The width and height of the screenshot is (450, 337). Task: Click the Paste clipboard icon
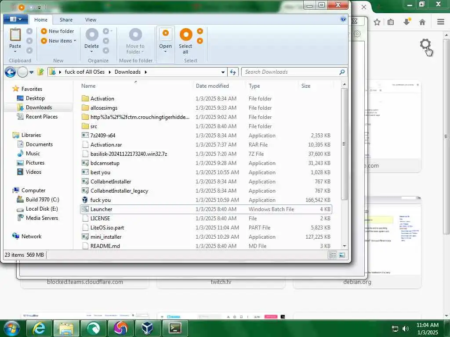[x=15, y=35]
